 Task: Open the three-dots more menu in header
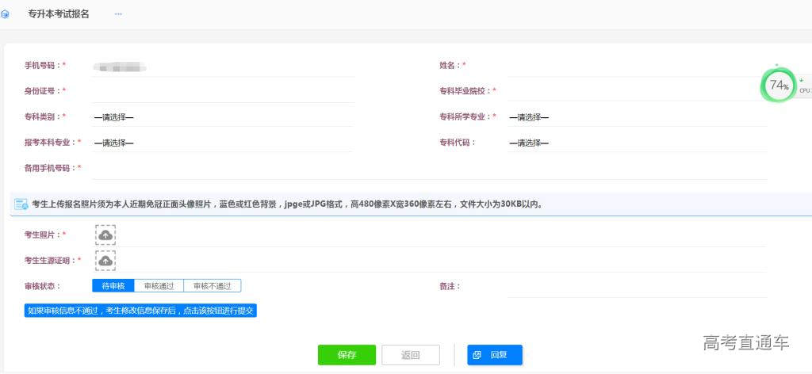point(118,14)
